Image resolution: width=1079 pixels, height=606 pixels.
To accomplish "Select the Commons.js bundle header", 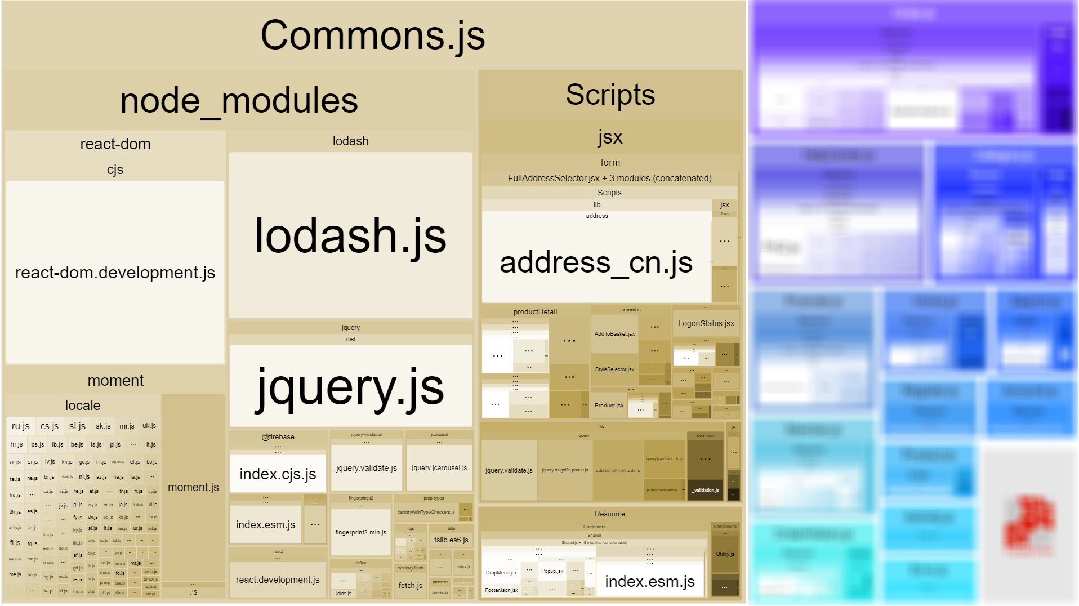I will pos(373,35).
